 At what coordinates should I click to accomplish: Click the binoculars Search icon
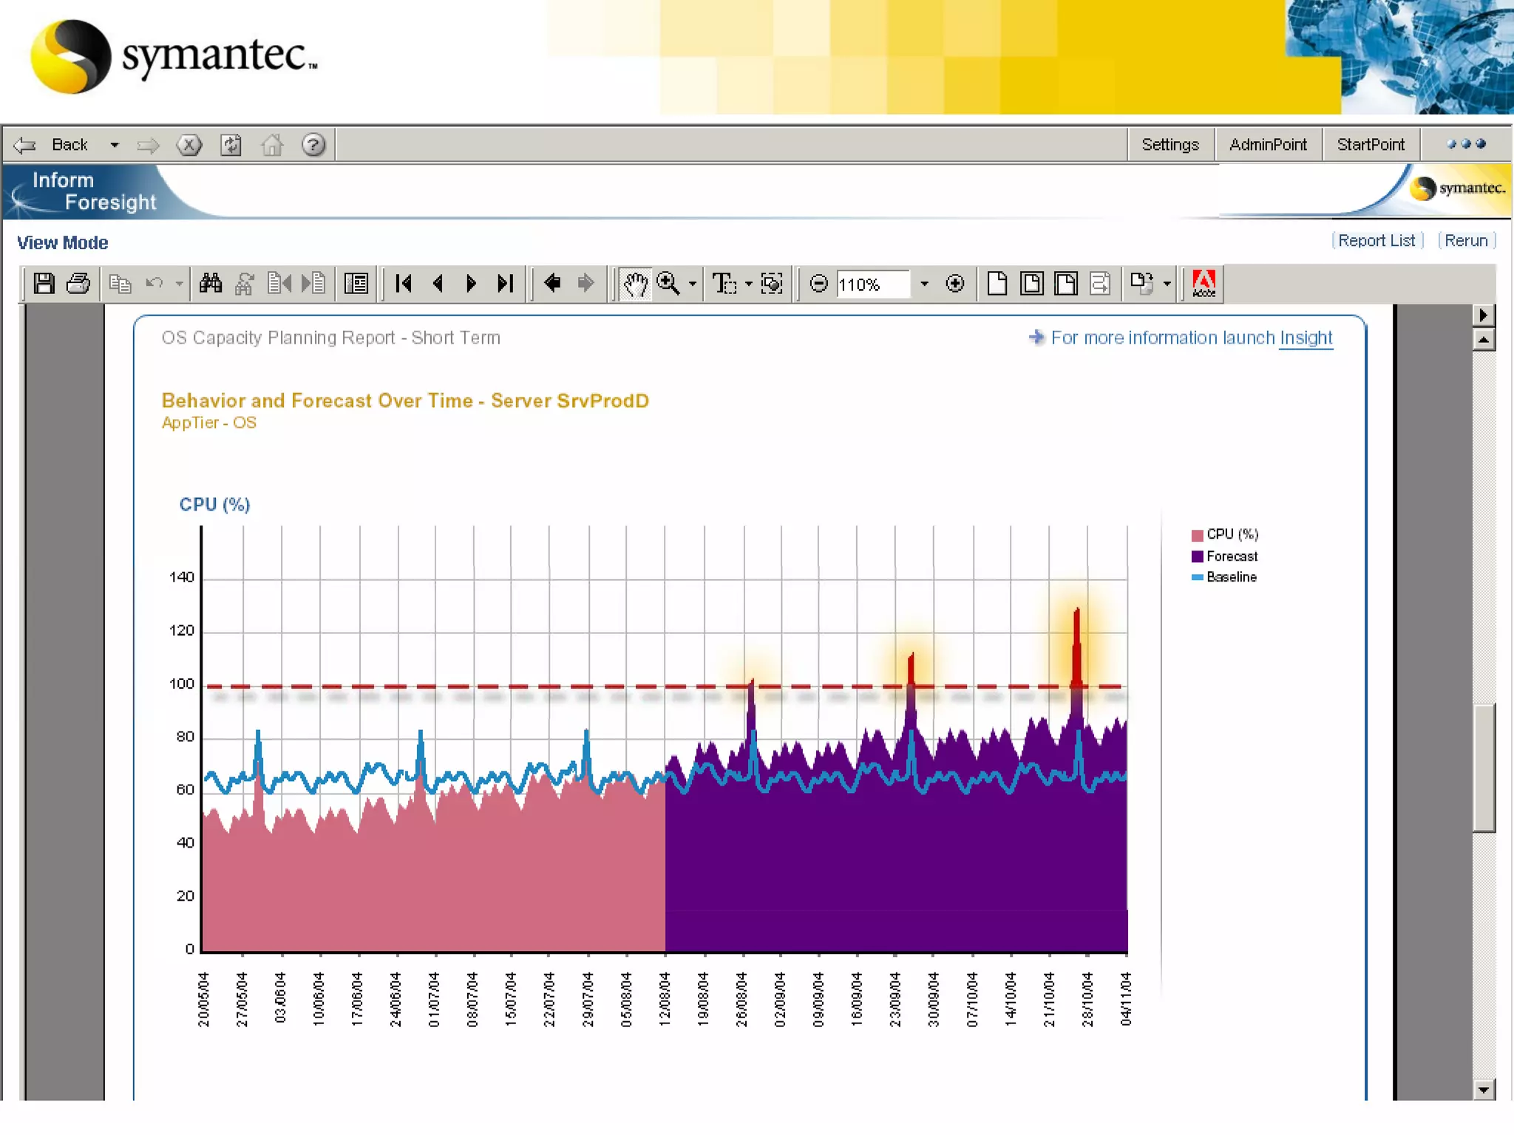tap(211, 284)
